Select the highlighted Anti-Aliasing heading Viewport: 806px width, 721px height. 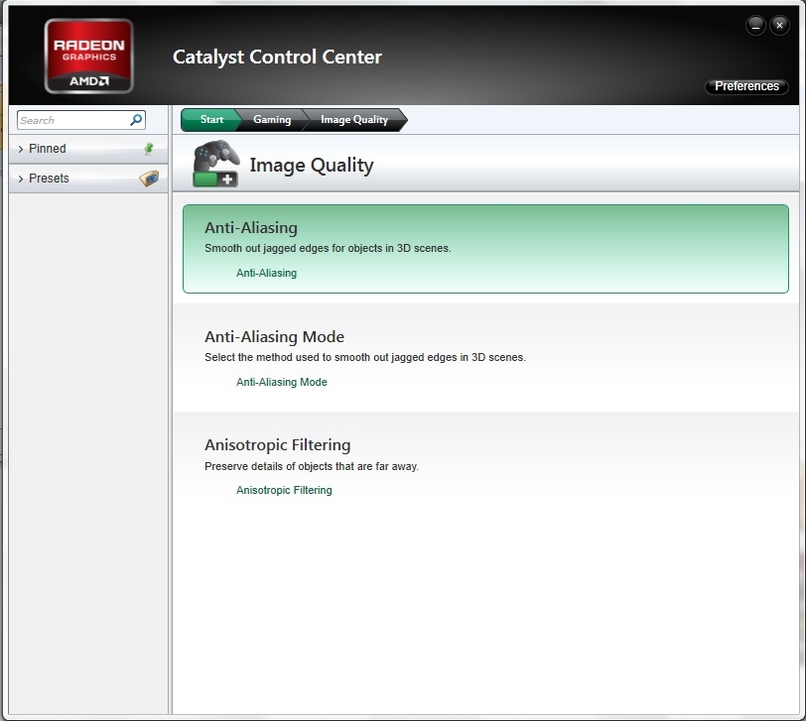[251, 227]
